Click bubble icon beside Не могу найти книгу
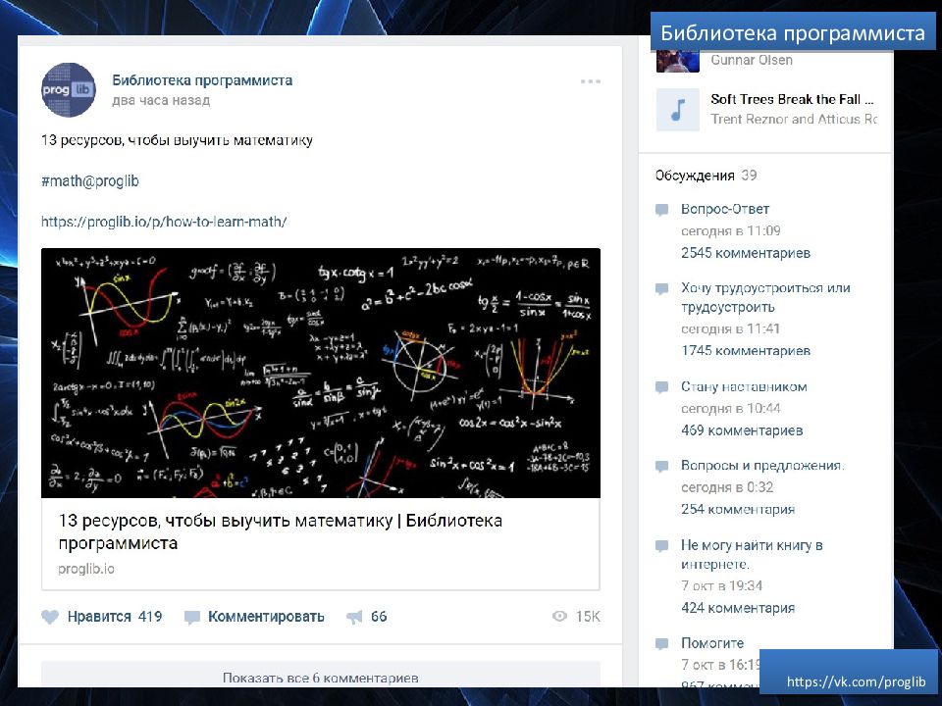This screenshot has height=706, width=942. click(x=661, y=546)
